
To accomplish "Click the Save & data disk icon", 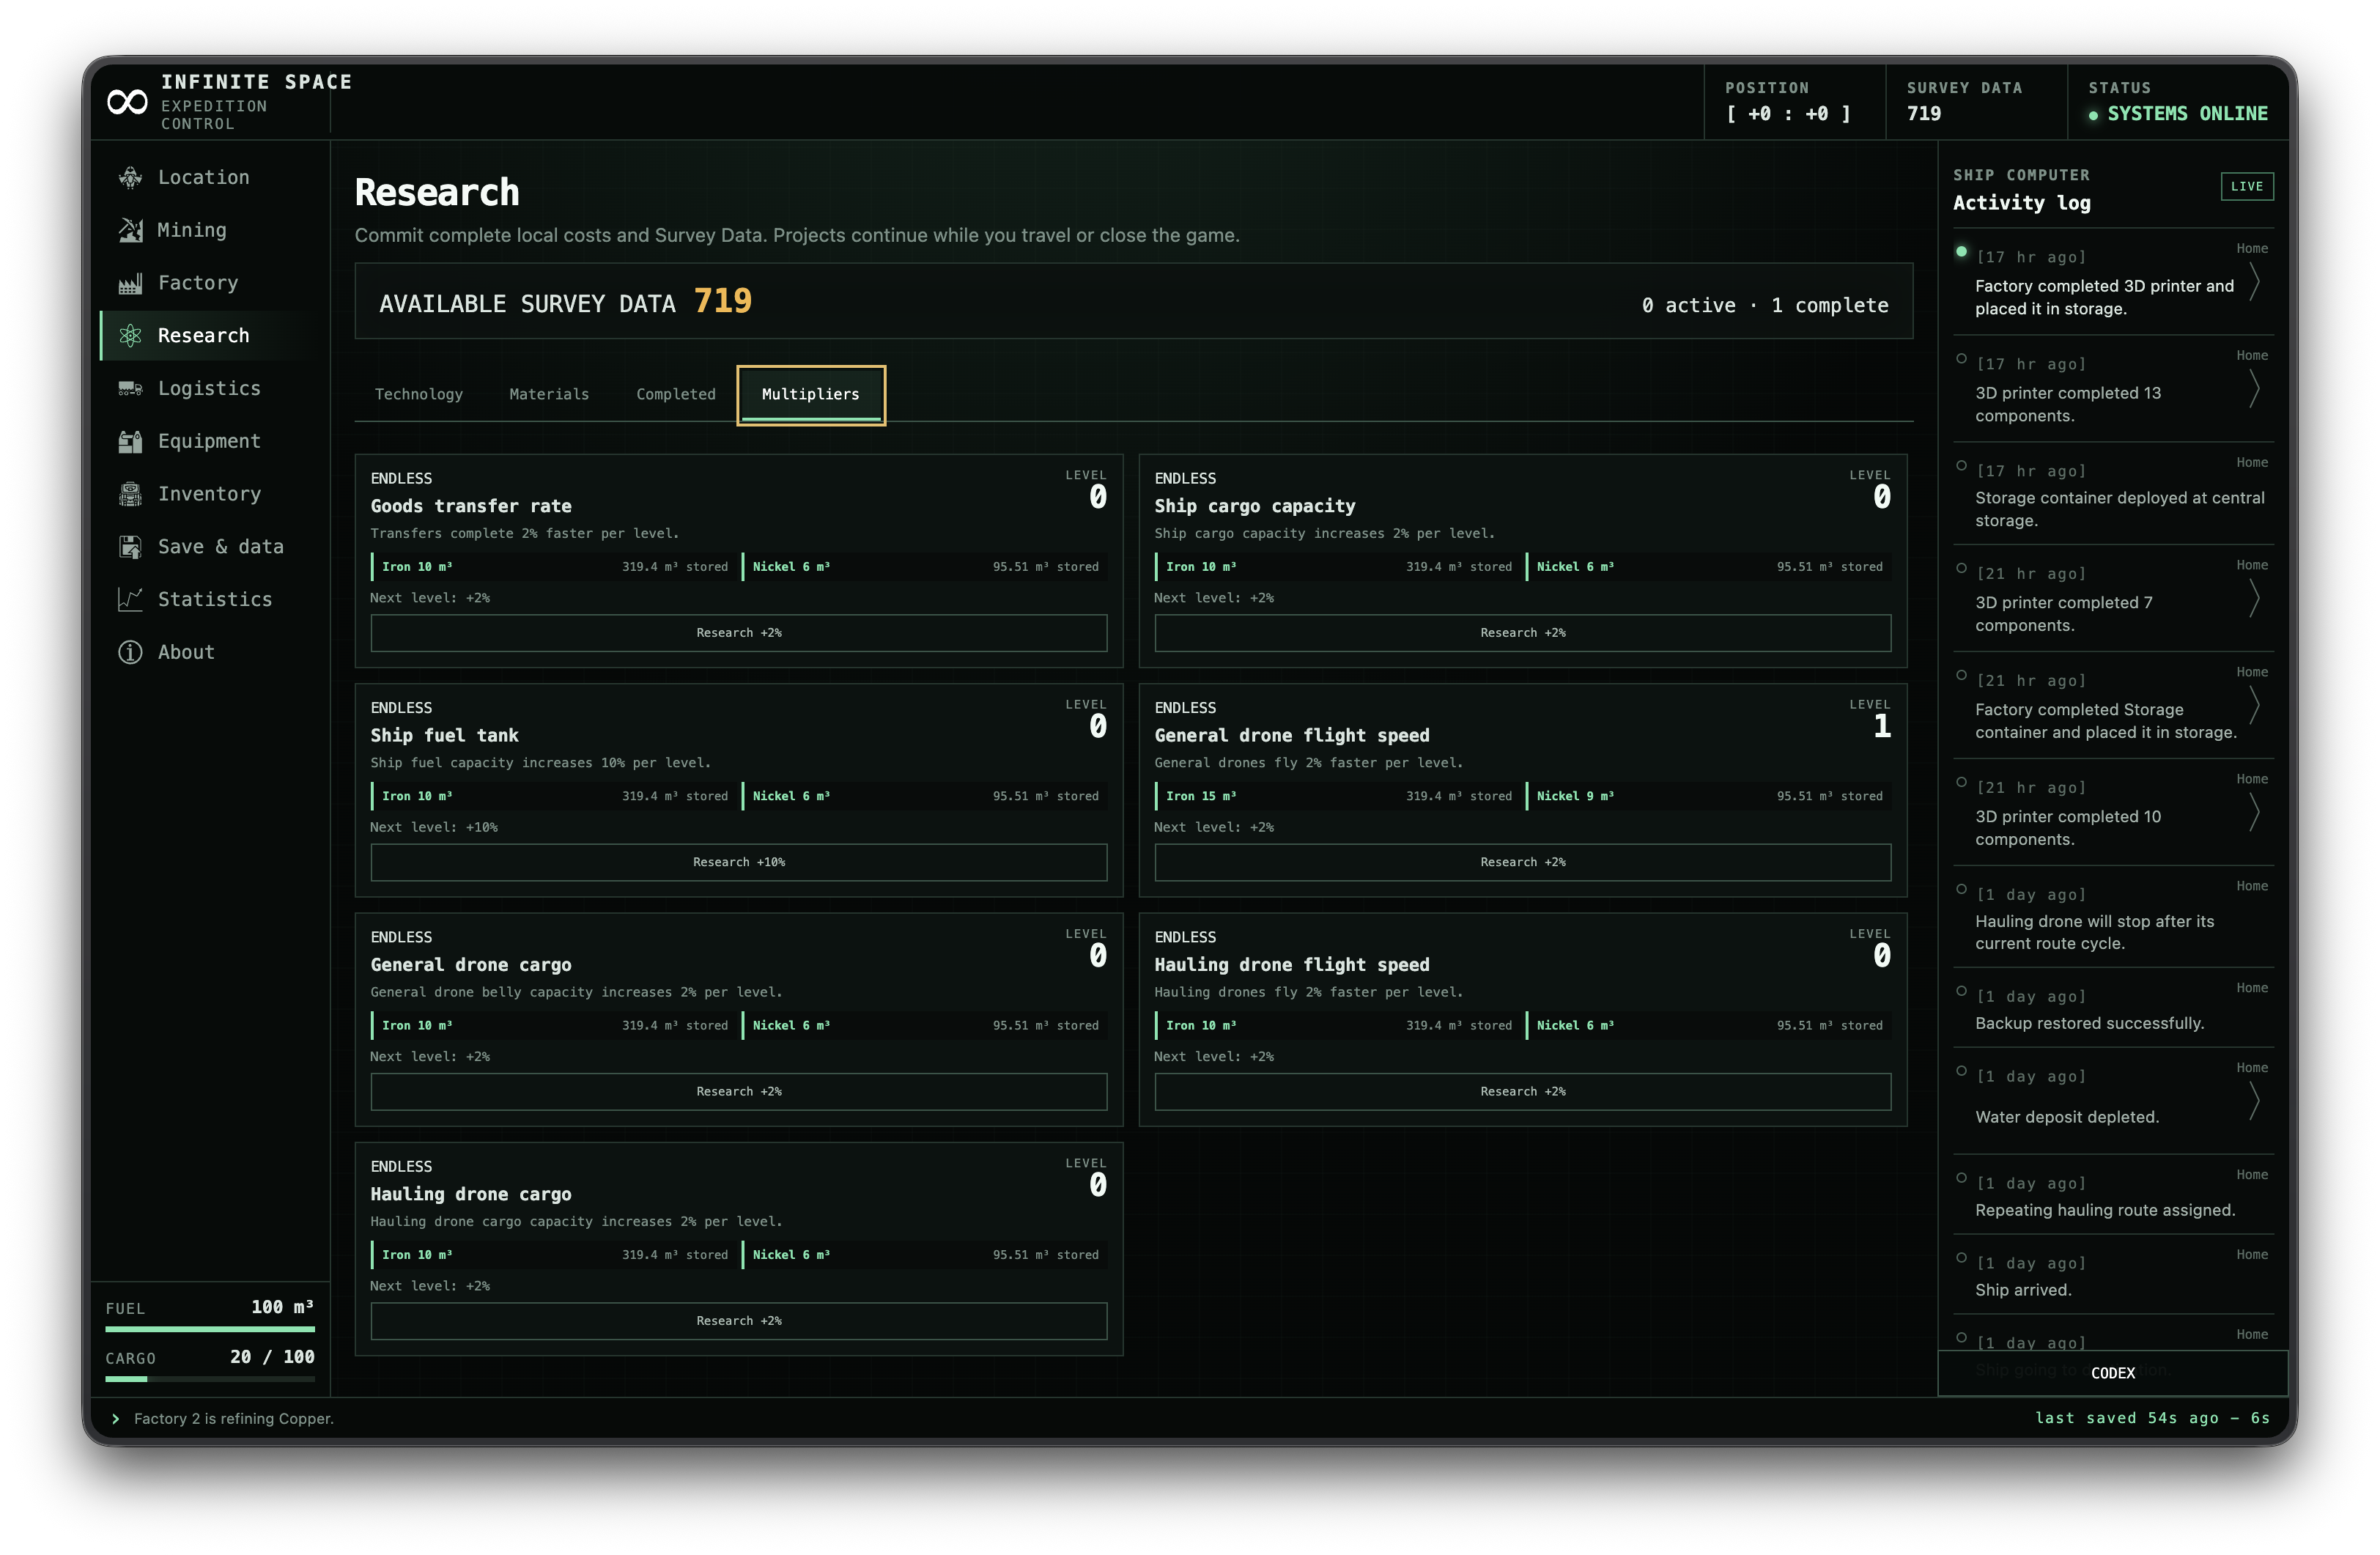I will click(x=130, y=547).
